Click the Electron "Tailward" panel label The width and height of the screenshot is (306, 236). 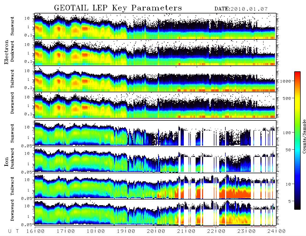click(x=12, y=79)
